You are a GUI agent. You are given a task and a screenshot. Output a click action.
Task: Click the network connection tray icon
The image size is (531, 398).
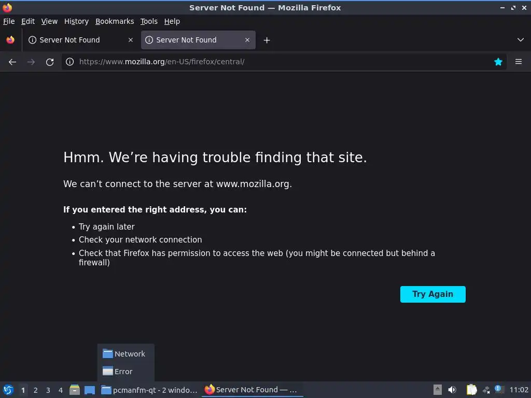pos(486,390)
